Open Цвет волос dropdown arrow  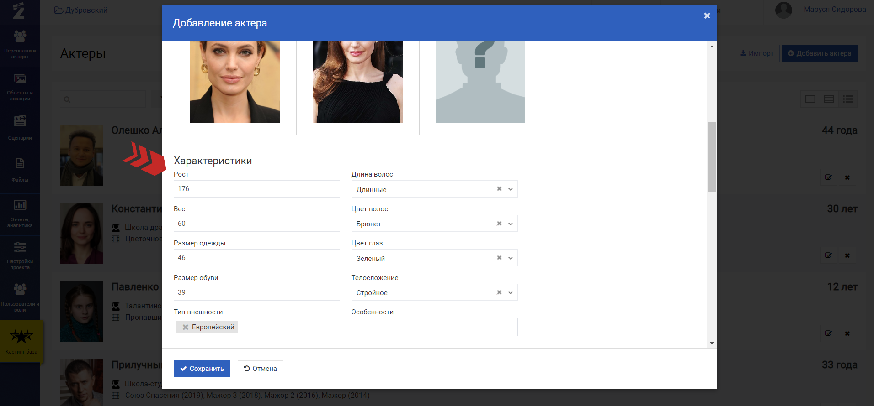511,224
